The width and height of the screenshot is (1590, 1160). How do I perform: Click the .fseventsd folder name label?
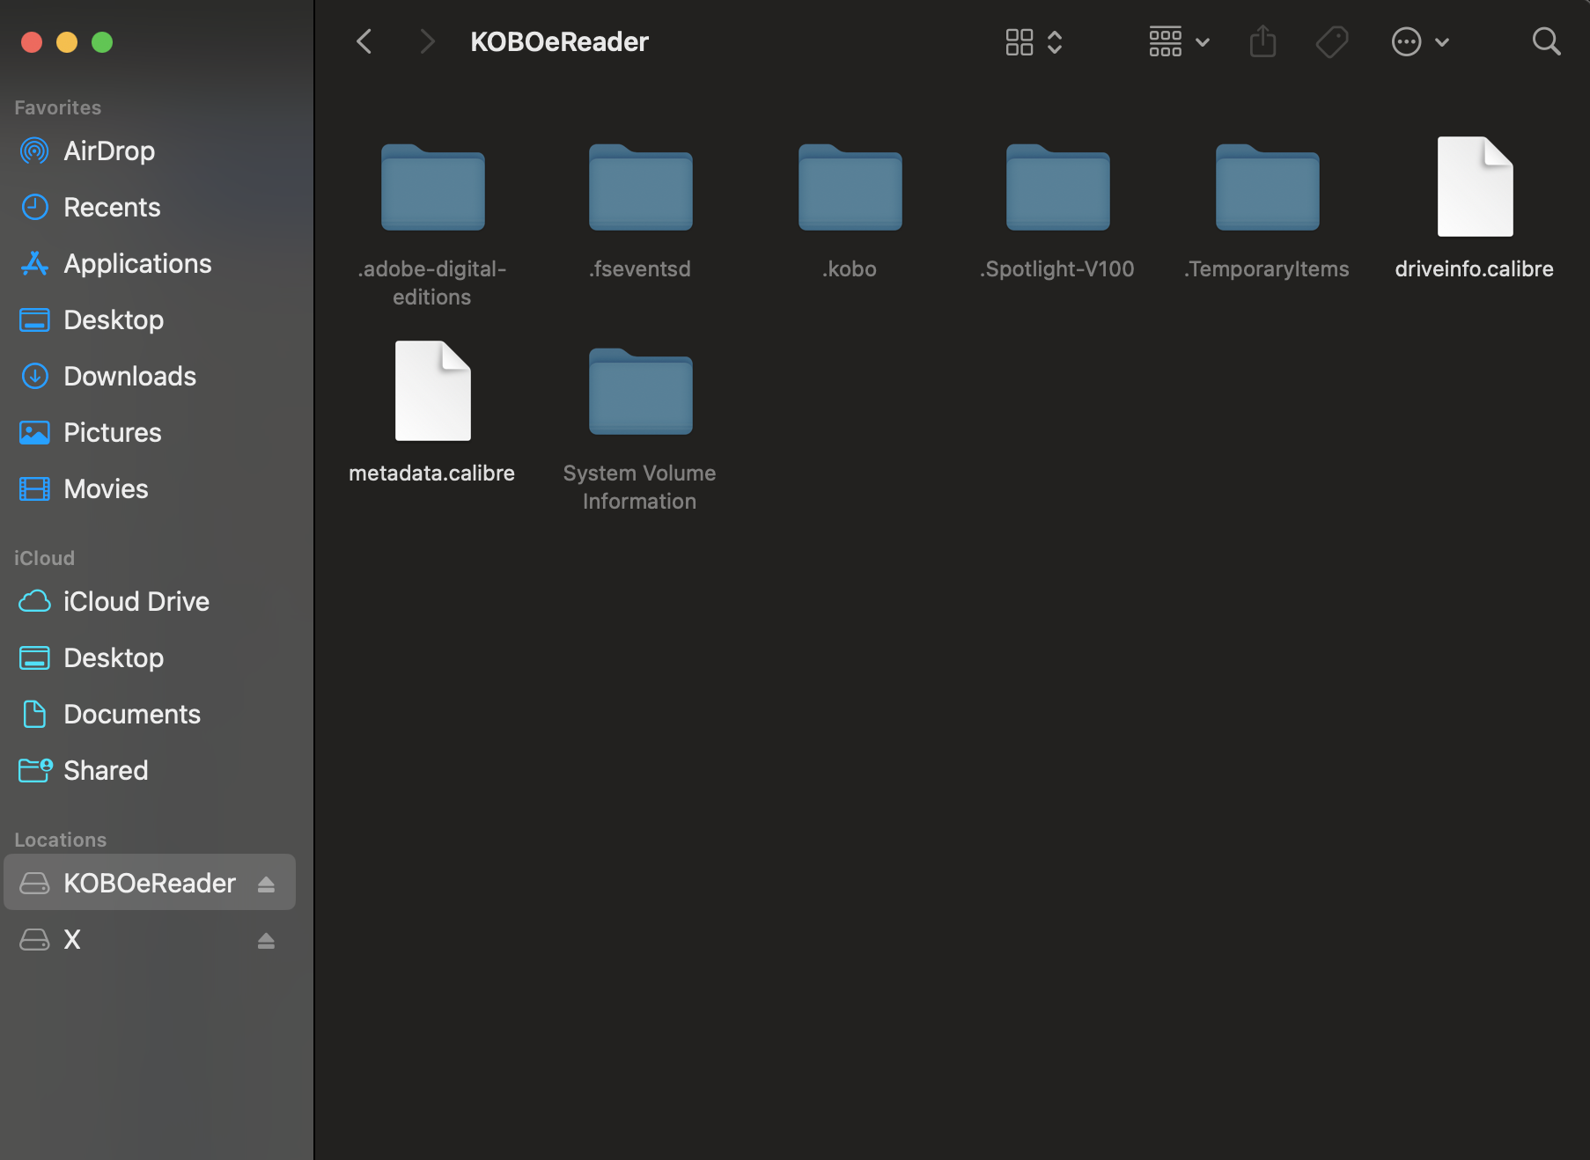pos(640,268)
